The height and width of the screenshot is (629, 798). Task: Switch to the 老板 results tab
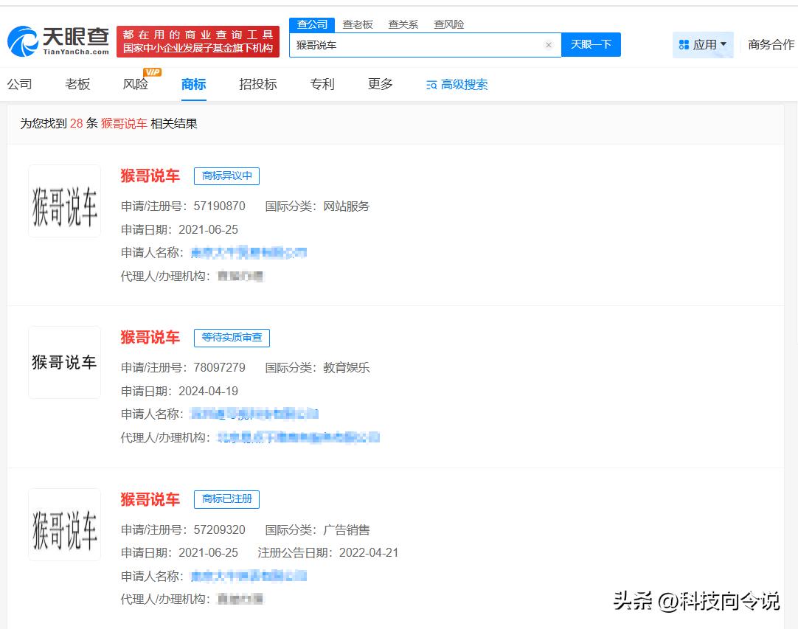77,84
